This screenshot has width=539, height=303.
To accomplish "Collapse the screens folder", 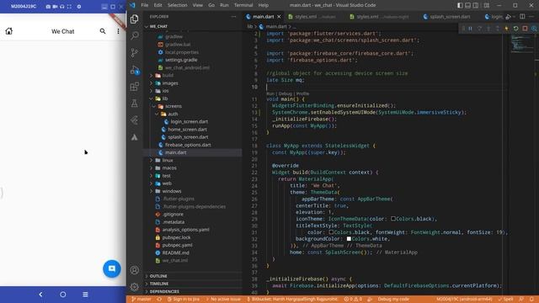I will click(x=173, y=106).
